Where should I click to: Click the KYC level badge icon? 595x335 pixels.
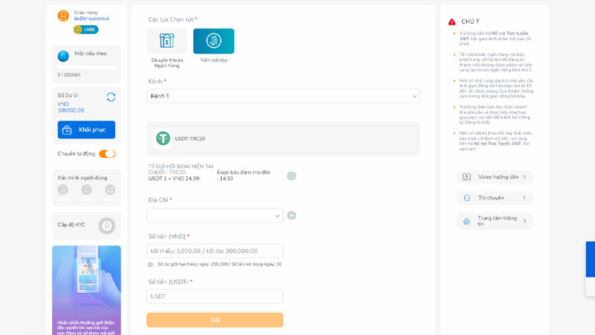pos(106,225)
